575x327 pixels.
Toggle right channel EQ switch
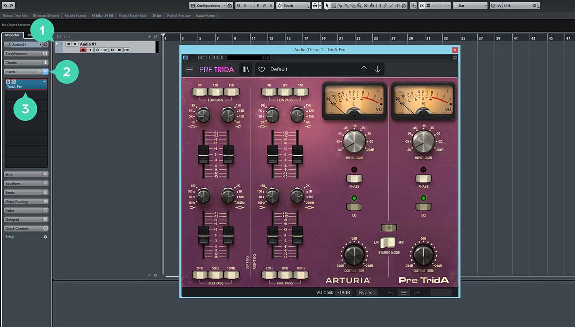pos(423,207)
